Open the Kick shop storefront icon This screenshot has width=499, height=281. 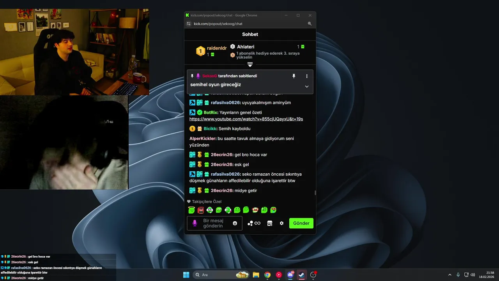[x=269, y=223]
